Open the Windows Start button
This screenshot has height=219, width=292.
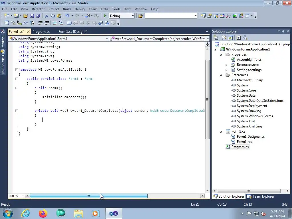pyautogui.click(x=8, y=213)
